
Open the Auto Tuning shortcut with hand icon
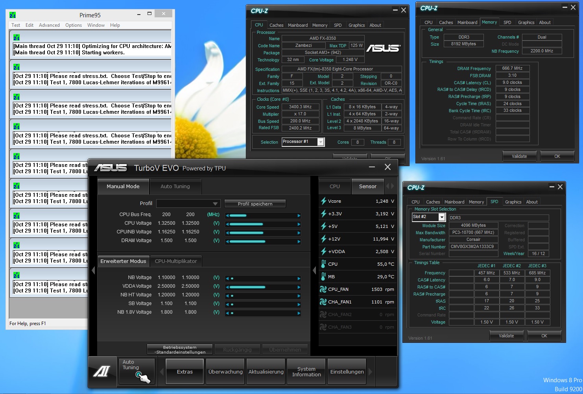137,372
